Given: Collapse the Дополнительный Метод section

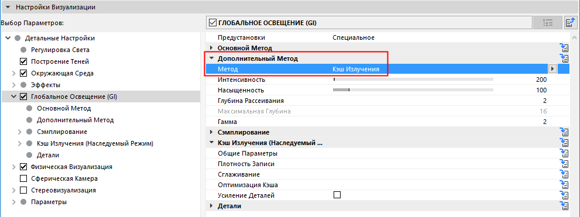Looking at the screenshot, I should point(211,58).
